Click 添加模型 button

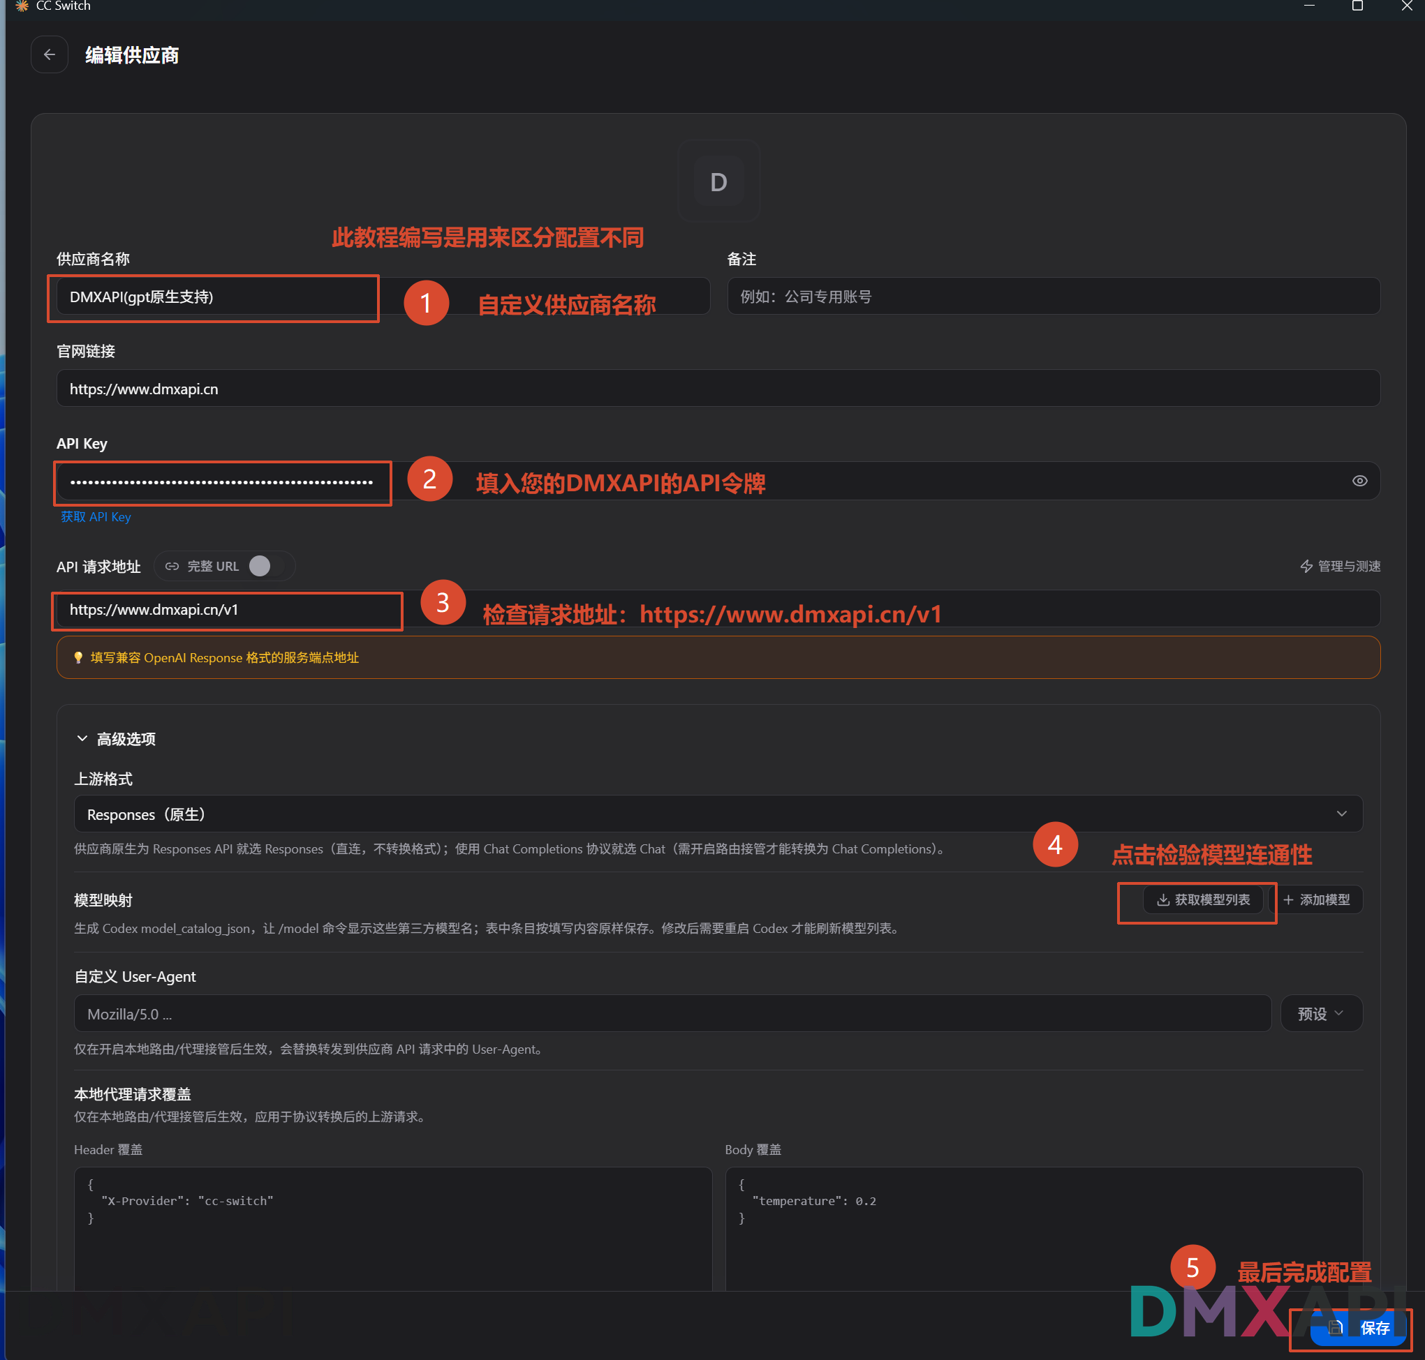pos(1316,899)
